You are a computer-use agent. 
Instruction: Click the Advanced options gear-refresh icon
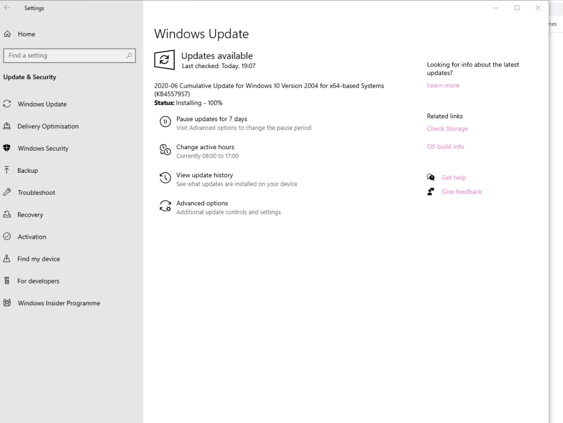(x=165, y=206)
